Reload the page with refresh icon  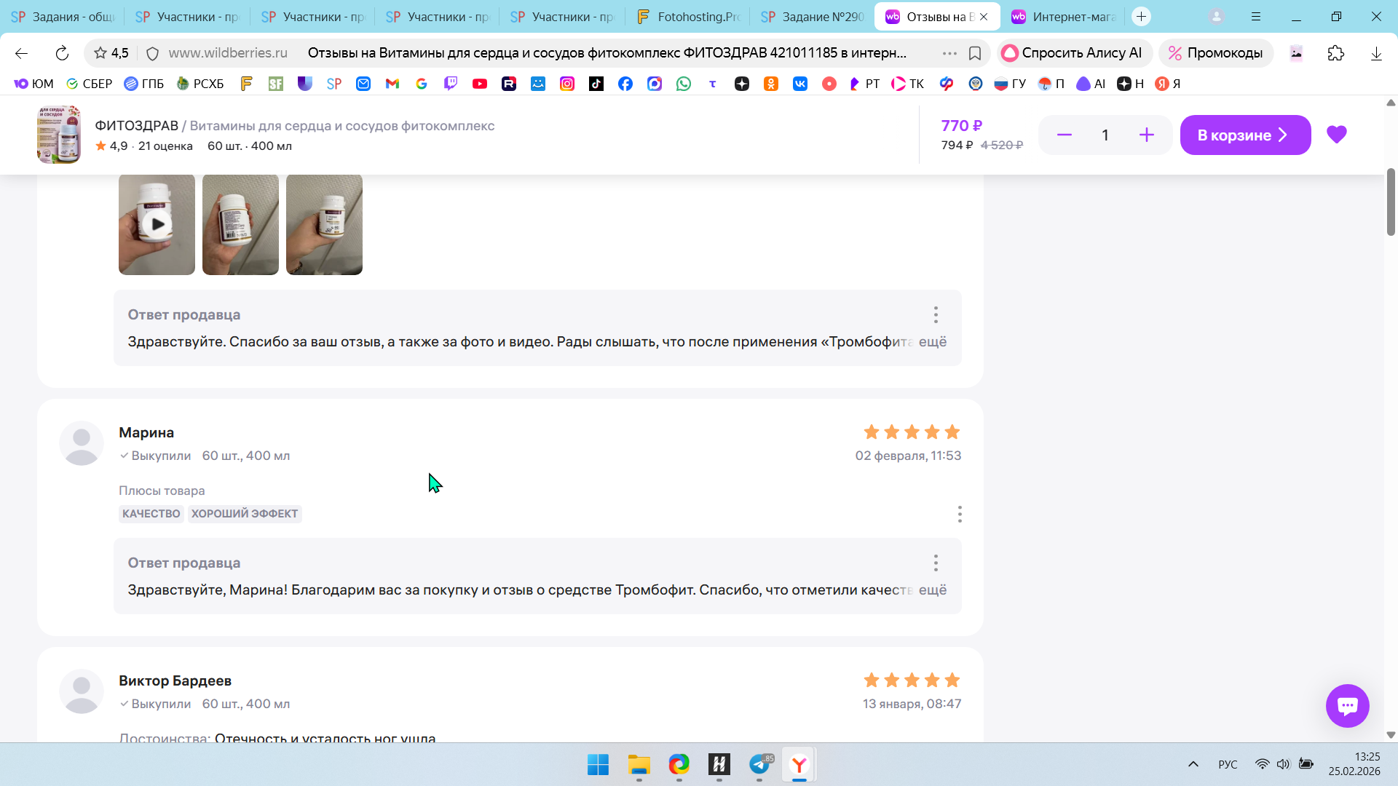click(x=62, y=53)
